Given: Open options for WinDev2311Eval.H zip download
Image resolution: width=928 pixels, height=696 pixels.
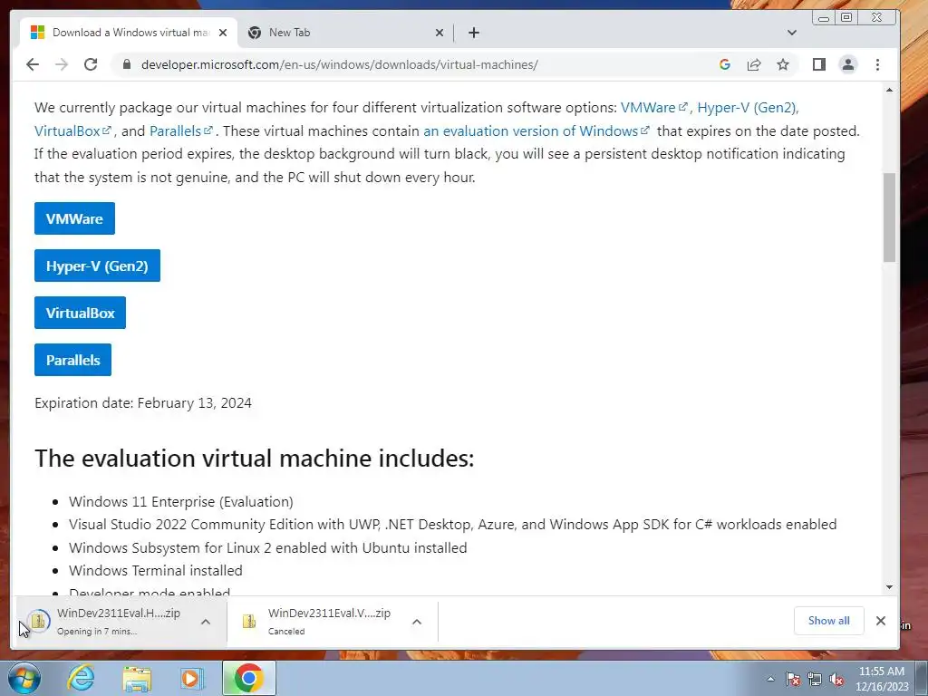Looking at the screenshot, I should point(206,622).
